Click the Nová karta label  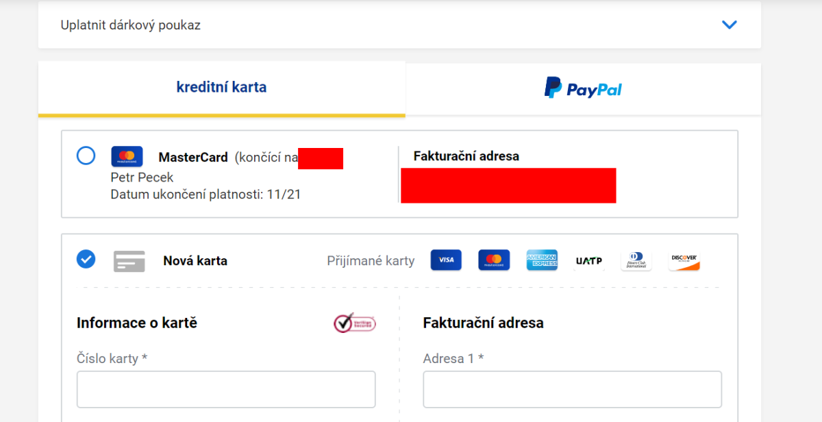click(195, 261)
